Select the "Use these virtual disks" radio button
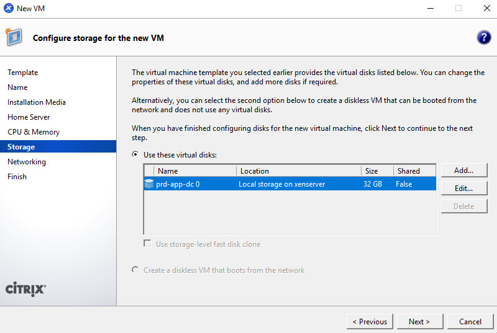This screenshot has width=497, height=333. [135, 154]
